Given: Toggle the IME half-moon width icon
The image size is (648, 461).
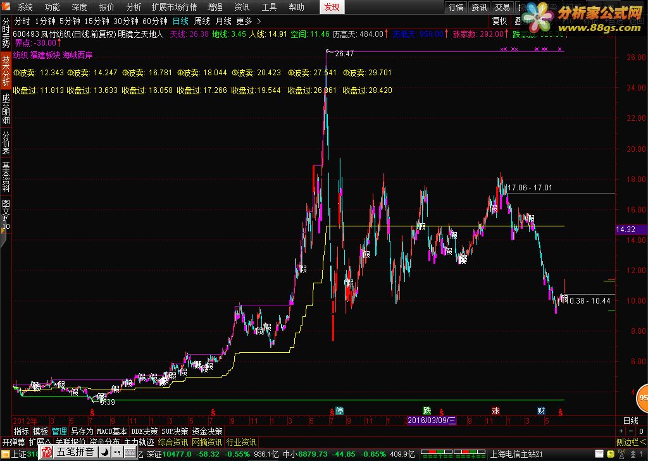Looking at the screenshot, I should click(x=105, y=452).
